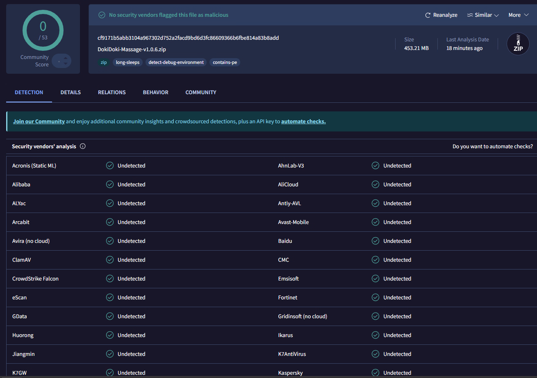Screen dimensions: 537x378
Task: Click the green check icon in banner
Action: tap(102, 15)
